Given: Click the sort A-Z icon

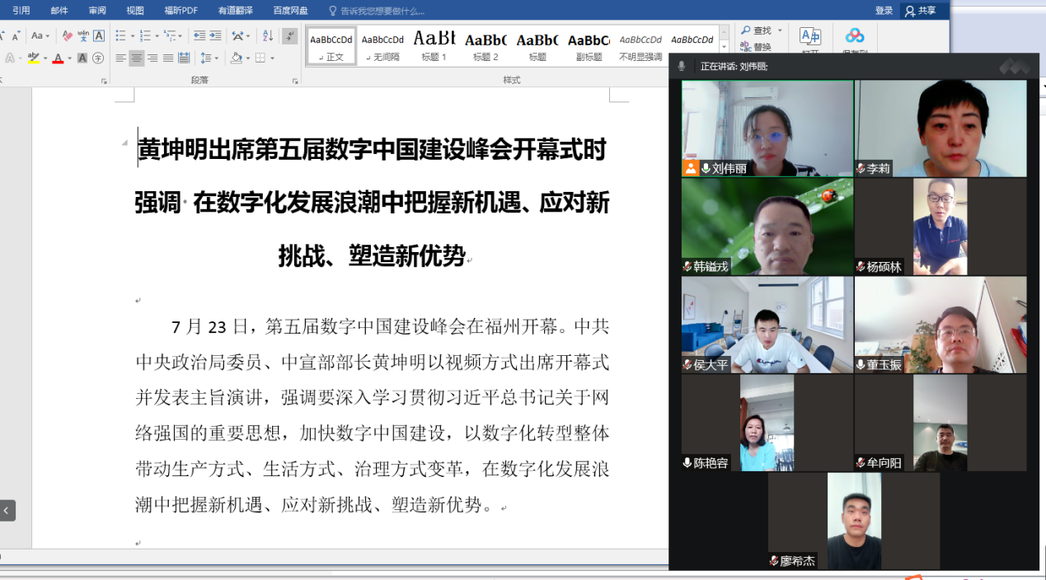Looking at the screenshot, I should click(x=267, y=36).
